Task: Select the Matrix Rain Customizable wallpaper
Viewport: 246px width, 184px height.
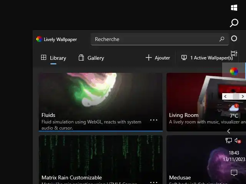Action: pyautogui.click(x=101, y=159)
